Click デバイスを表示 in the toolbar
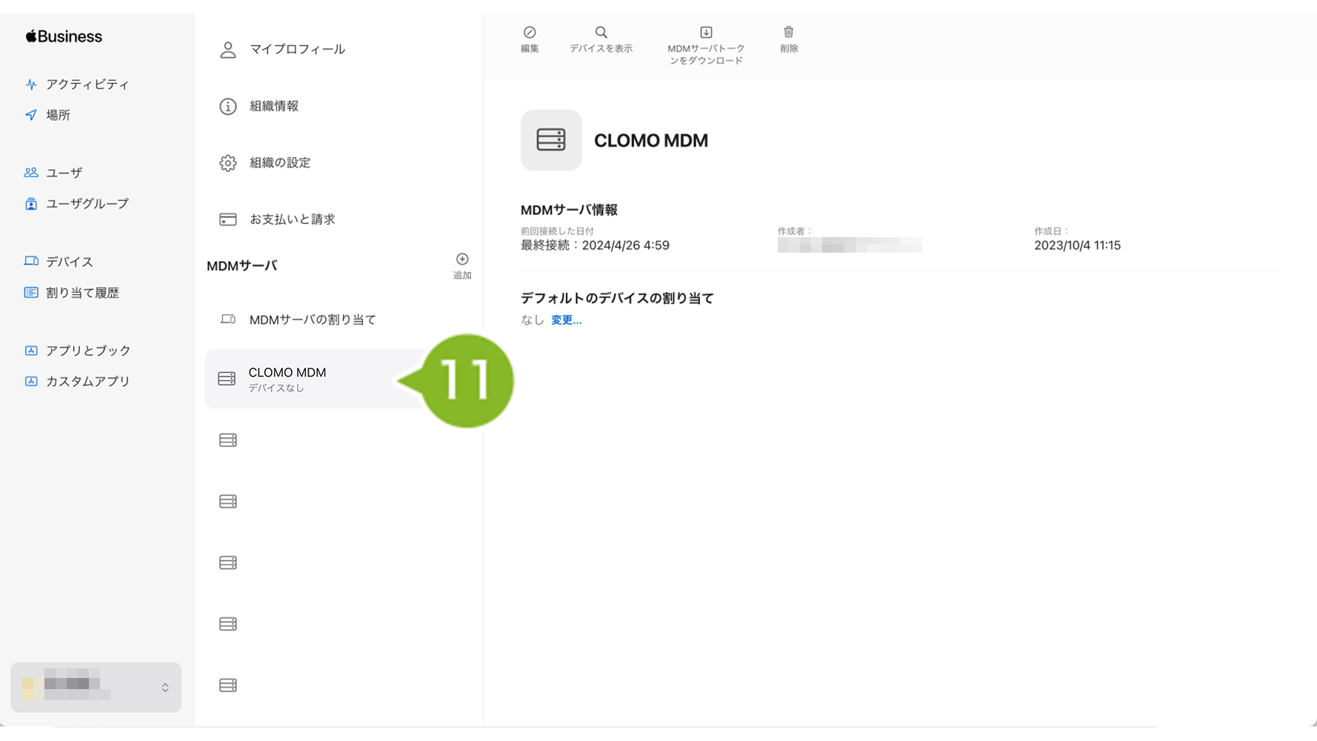Viewport: 1317px width, 741px height. 601,39
